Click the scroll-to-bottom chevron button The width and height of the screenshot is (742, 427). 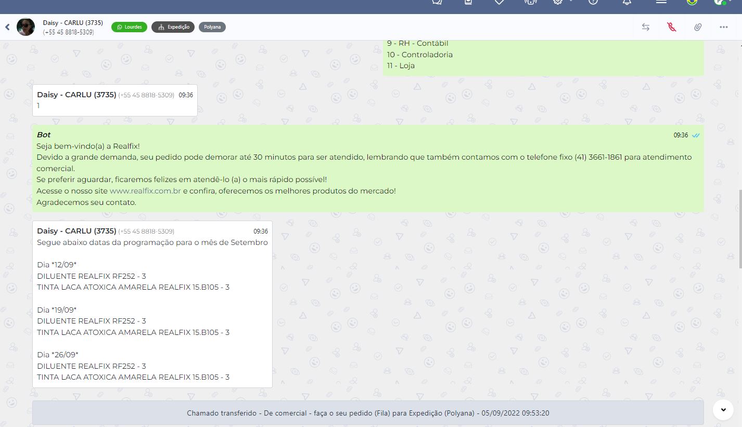[x=723, y=410]
